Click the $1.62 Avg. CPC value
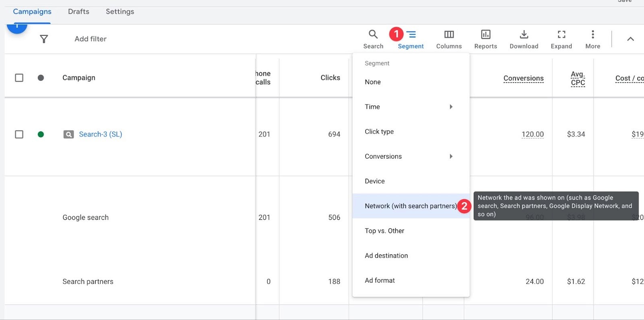 [x=576, y=282]
